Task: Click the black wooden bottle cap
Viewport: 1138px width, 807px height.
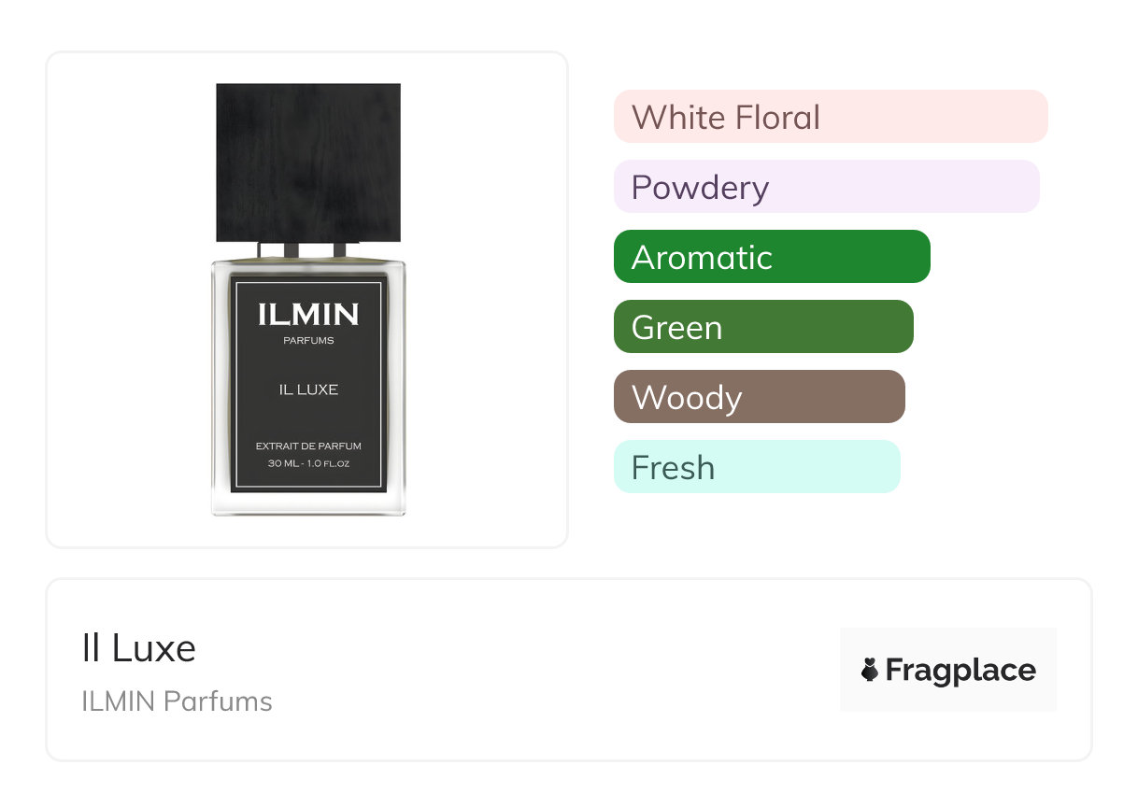Action: click(x=308, y=163)
